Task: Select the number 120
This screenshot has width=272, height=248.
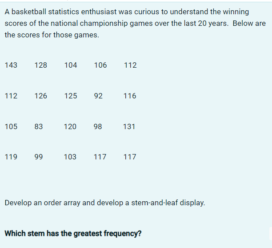Action: [70, 126]
